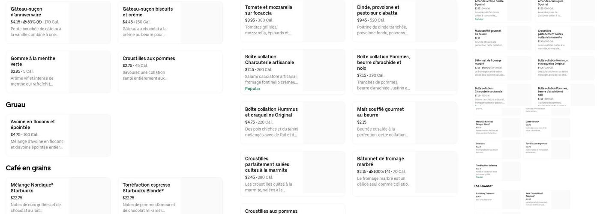Select the Jade Citrus Mint Teavana tea

547,199
